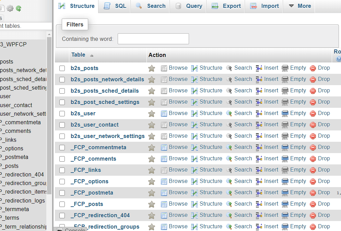Check the b2s_posts table checkbox
The image size is (341, 231).
(62, 68)
